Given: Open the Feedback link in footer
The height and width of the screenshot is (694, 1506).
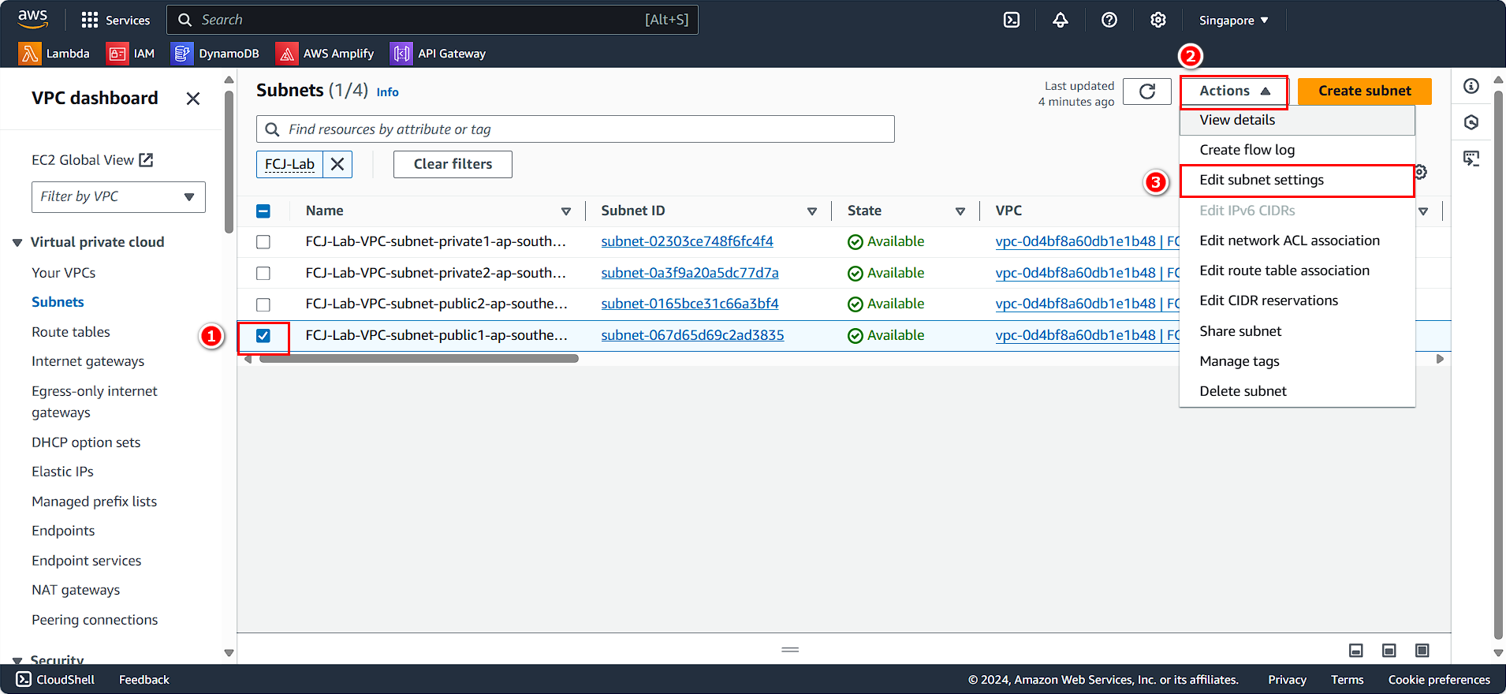Looking at the screenshot, I should [x=144, y=680].
